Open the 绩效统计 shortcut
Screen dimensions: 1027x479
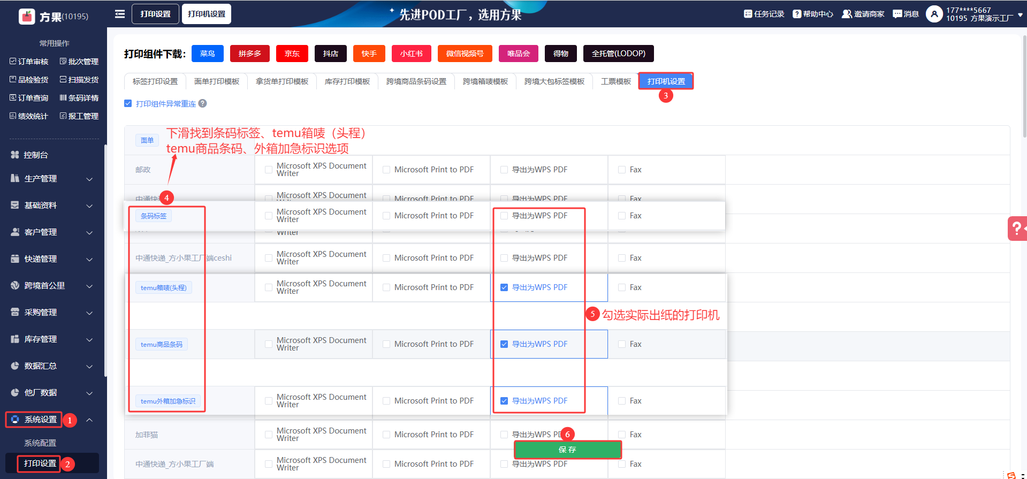29,116
